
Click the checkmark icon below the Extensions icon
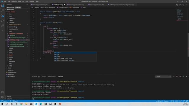pos(2,31)
